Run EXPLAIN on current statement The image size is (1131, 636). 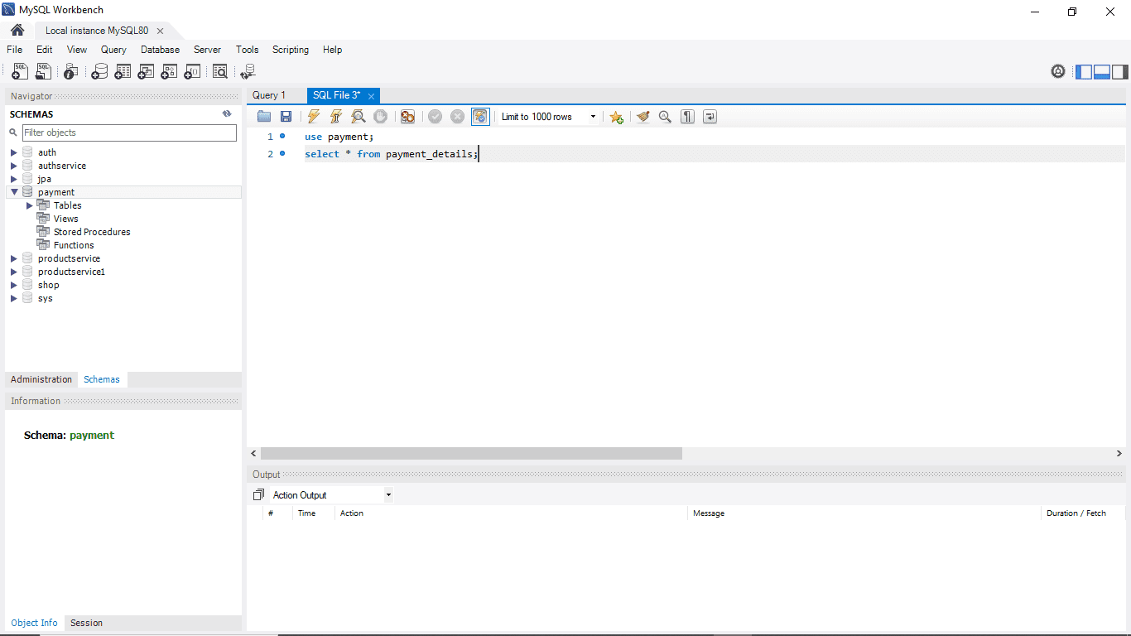[359, 117]
